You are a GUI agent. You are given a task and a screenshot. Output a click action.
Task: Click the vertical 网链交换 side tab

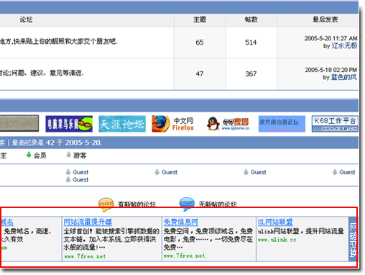pyautogui.click(x=353, y=239)
